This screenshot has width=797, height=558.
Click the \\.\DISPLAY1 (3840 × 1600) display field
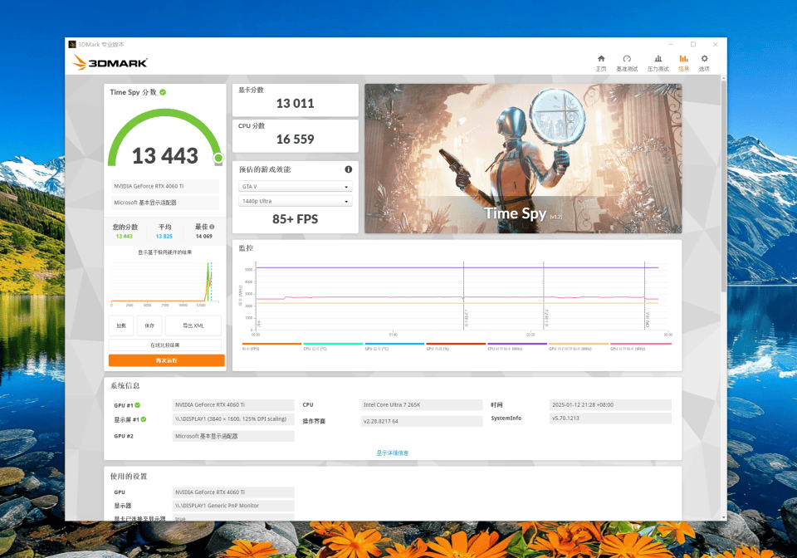pos(233,419)
